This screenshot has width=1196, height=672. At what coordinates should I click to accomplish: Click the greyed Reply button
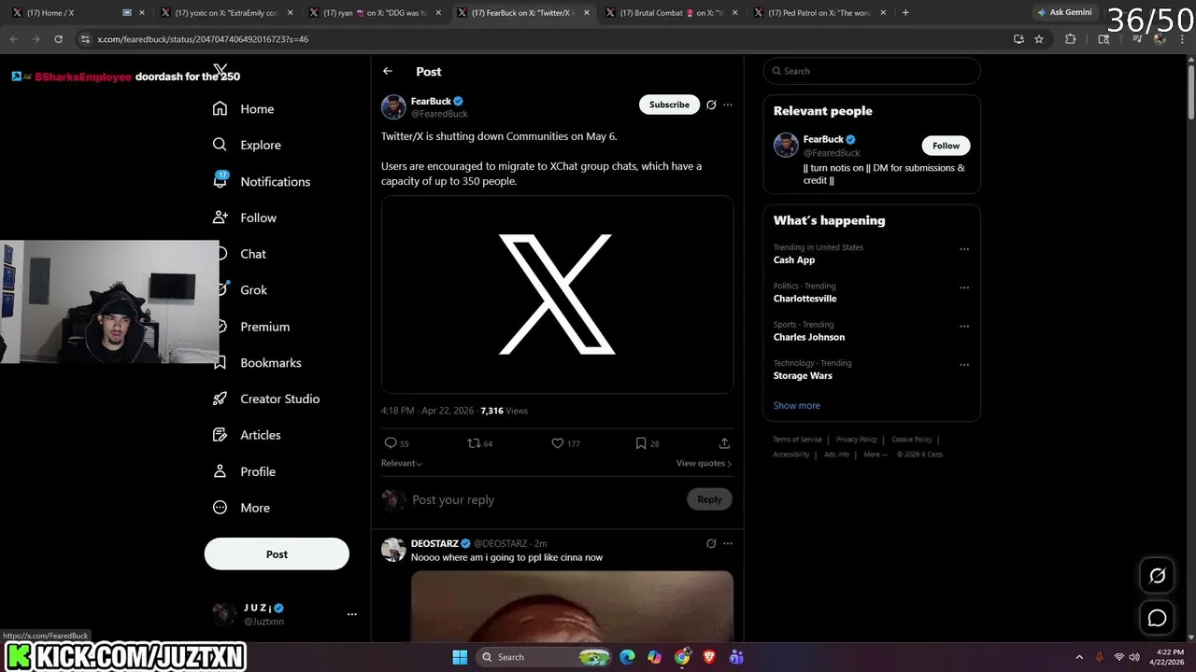709,499
